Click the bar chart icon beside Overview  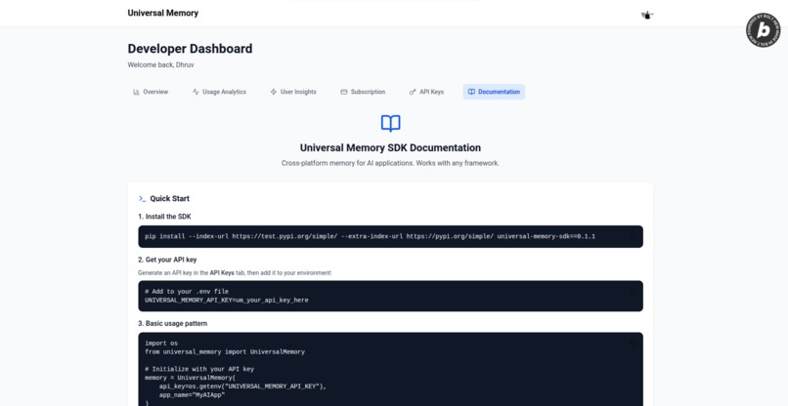136,92
